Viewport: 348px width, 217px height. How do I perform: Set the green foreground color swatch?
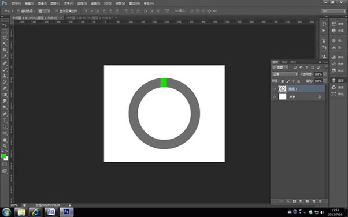pos(3,156)
